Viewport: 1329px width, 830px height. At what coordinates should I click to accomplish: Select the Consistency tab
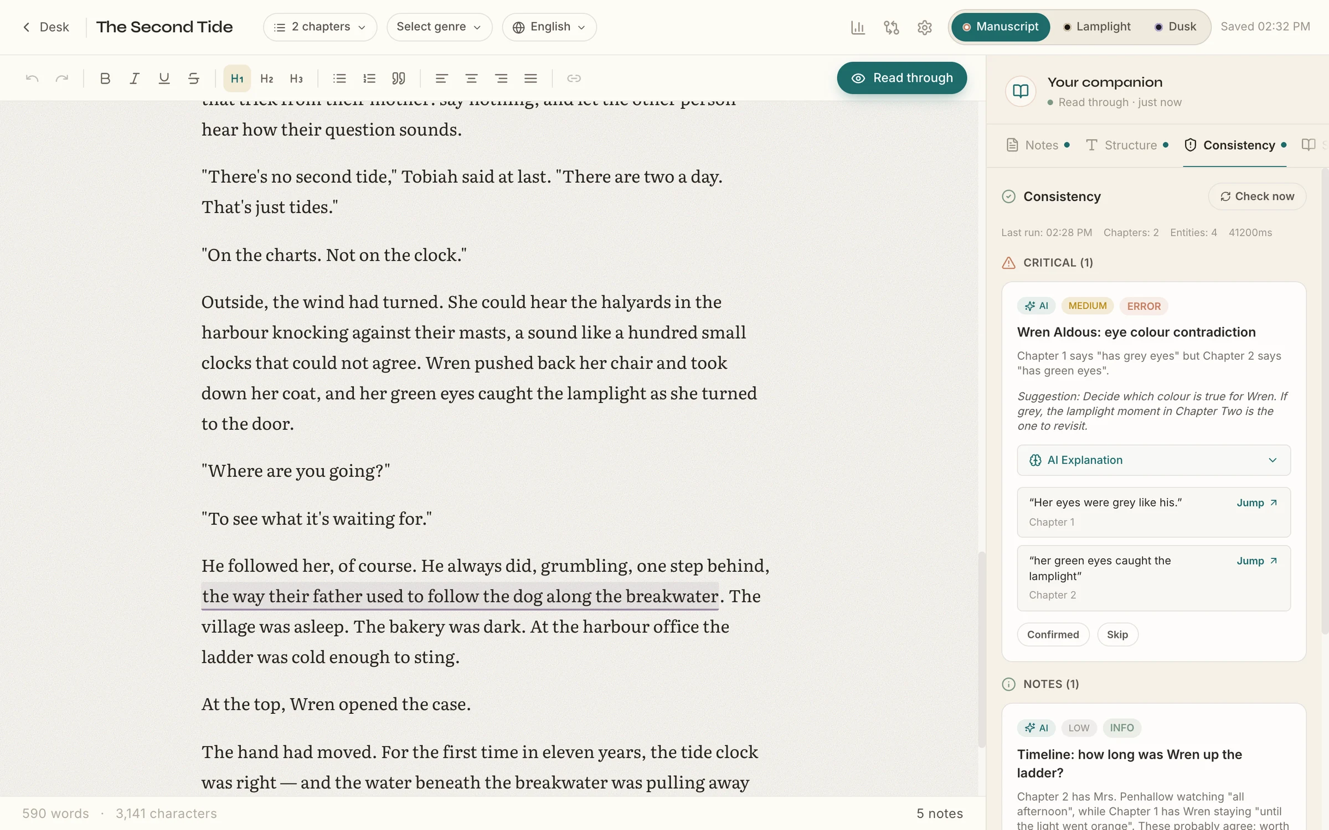pyautogui.click(x=1235, y=145)
